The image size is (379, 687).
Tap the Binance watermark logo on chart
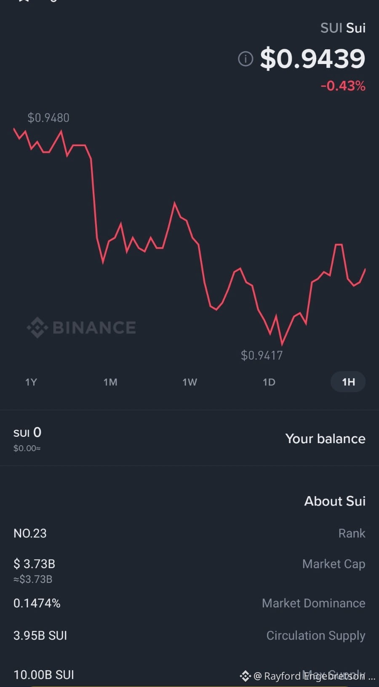tap(81, 327)
